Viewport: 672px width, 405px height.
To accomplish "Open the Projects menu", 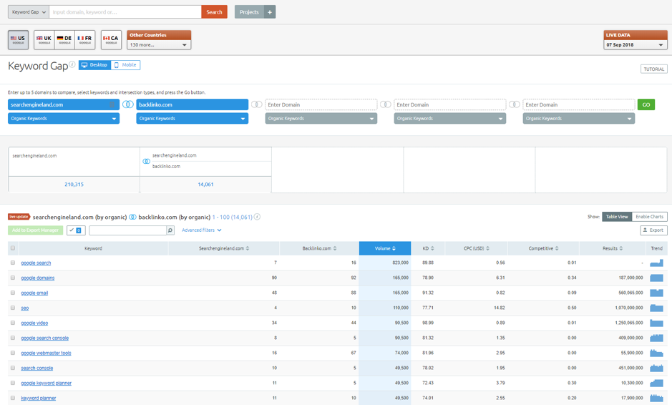I will 249,12.
